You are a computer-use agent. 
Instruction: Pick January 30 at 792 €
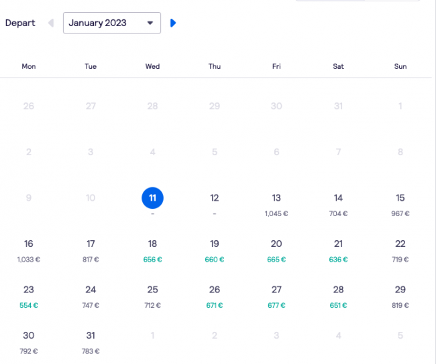click(29, 343)
